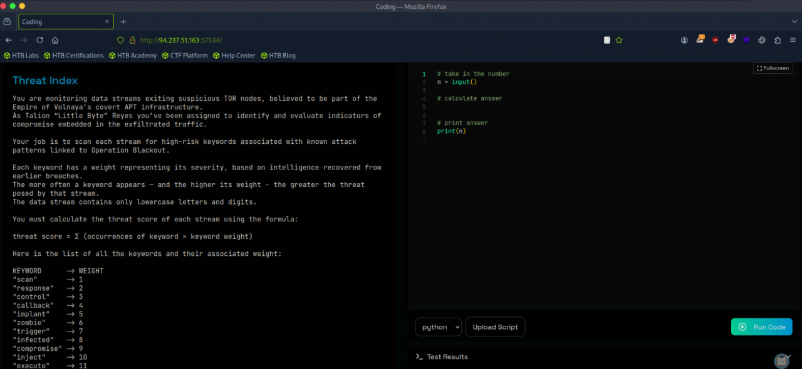Open the HTB Certifications bookmark
Image resolution: width=802 pixels, height=369 pixels.
[74, 56]
